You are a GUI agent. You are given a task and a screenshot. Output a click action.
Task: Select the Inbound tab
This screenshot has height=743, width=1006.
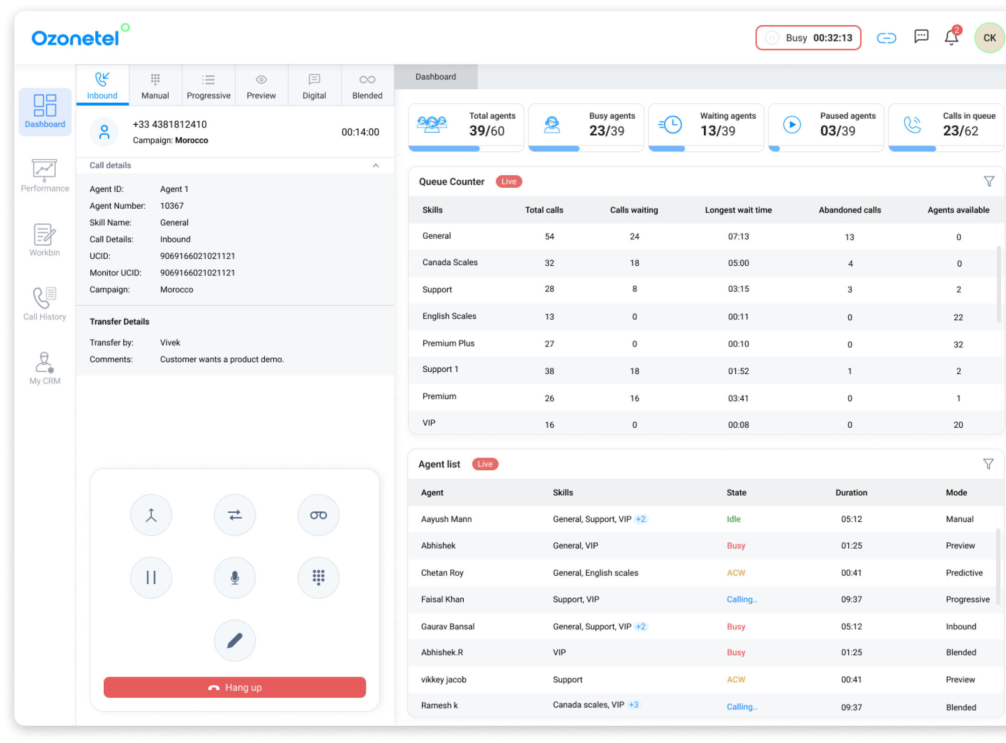[102, 86]
